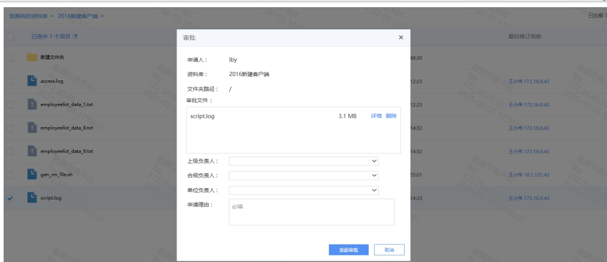Click the sort icon beside 已选中 1 个项目

[x=76, y=37]
